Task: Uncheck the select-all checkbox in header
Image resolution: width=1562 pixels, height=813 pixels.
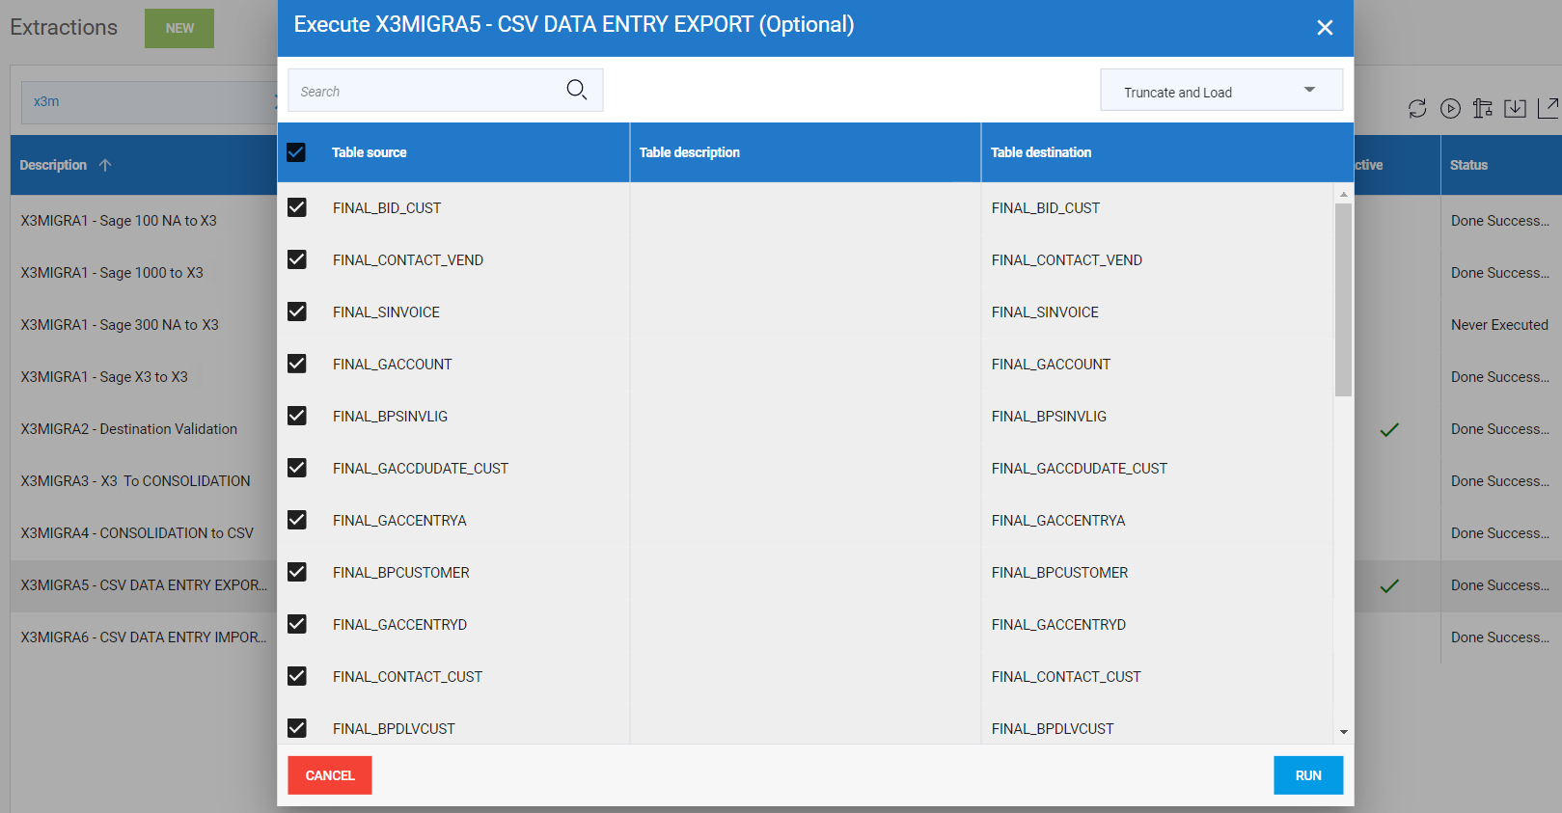Action: (296, 152)
